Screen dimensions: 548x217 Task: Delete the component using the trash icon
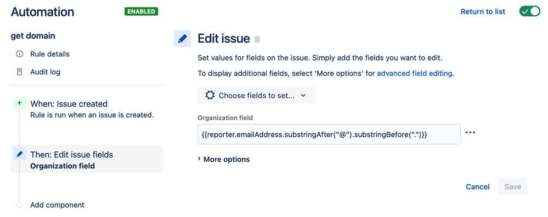257,39
